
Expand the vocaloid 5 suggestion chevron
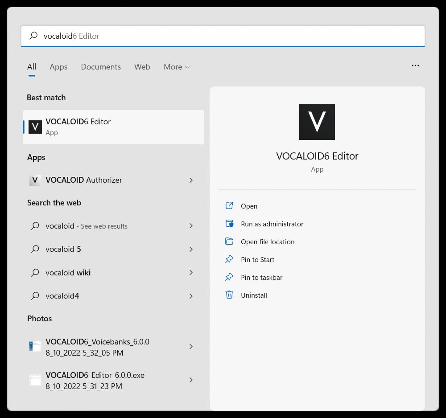tap(191, 249)
